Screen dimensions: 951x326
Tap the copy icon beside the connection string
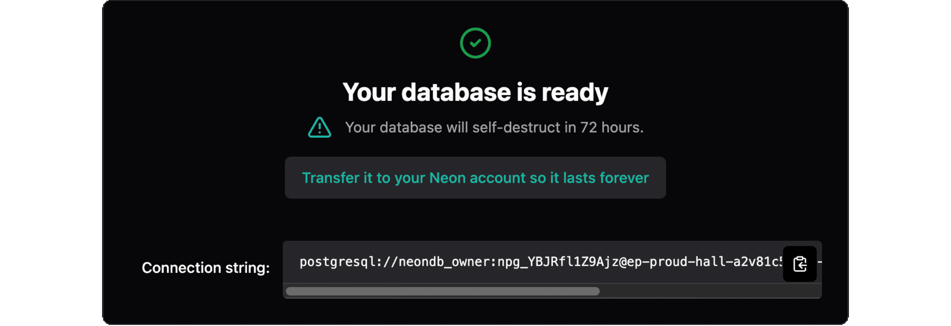pyautogui.click(x=799, y=264)
